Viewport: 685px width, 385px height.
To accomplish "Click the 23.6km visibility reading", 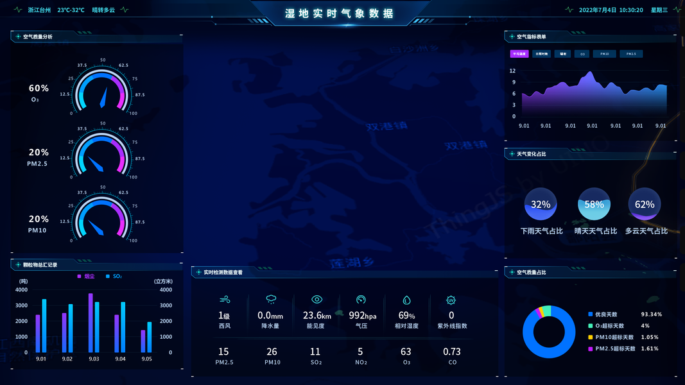I will (x=316, y=315).
